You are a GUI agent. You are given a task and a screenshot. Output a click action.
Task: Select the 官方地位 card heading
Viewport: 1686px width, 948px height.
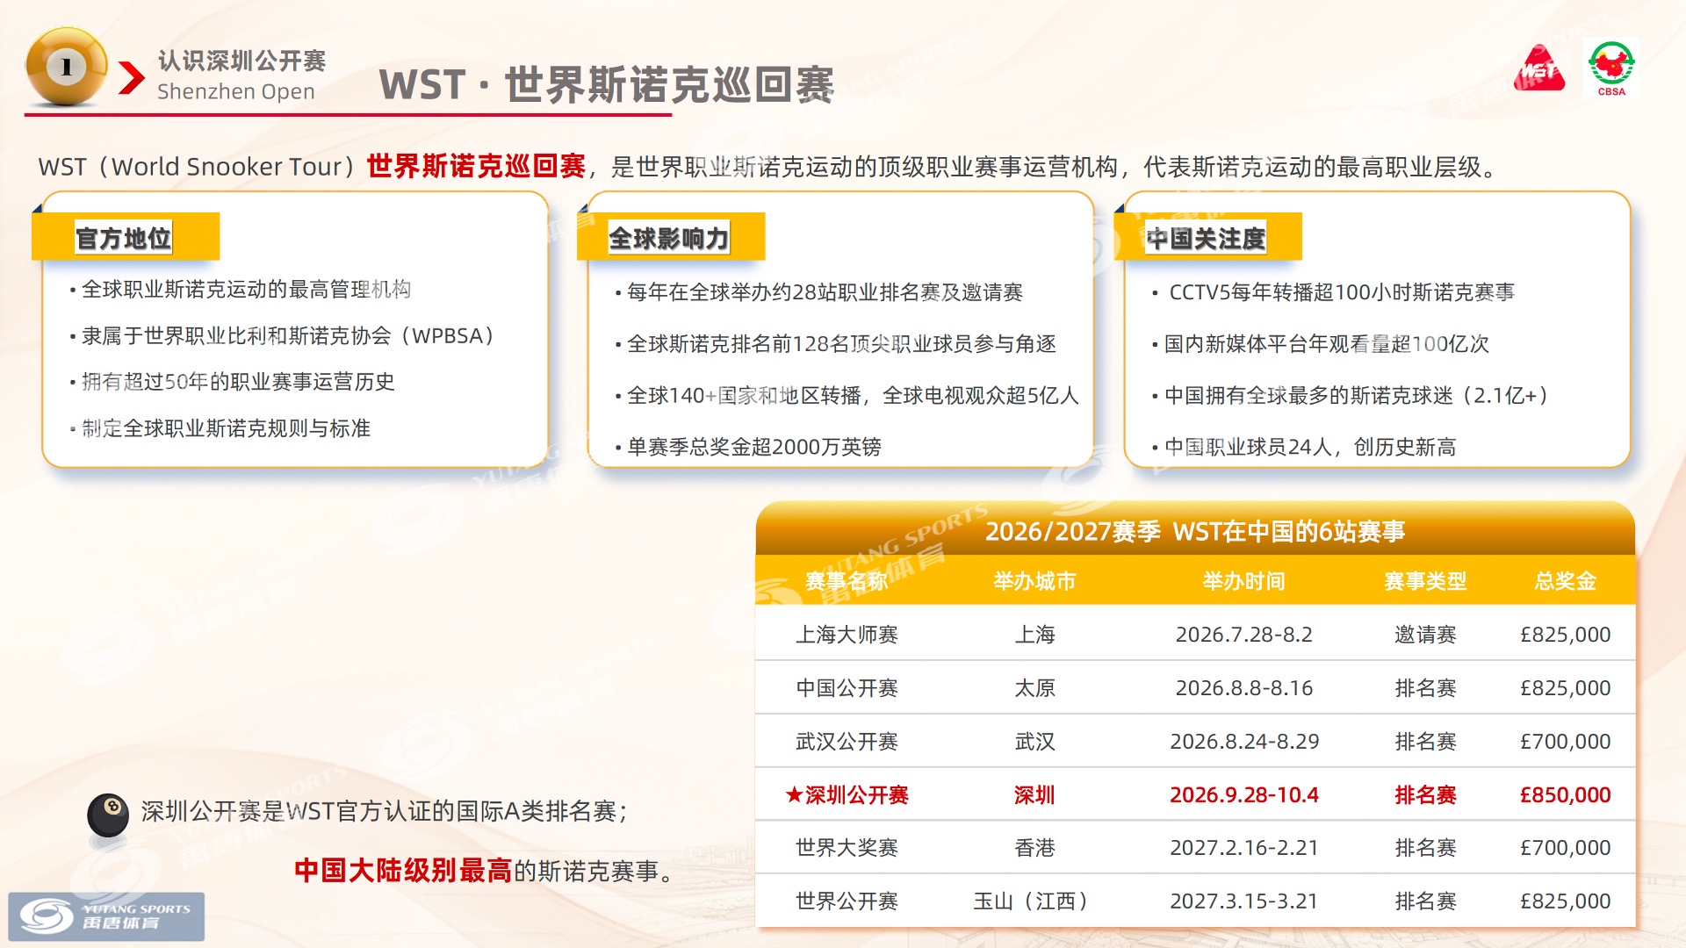pos(123,238)
